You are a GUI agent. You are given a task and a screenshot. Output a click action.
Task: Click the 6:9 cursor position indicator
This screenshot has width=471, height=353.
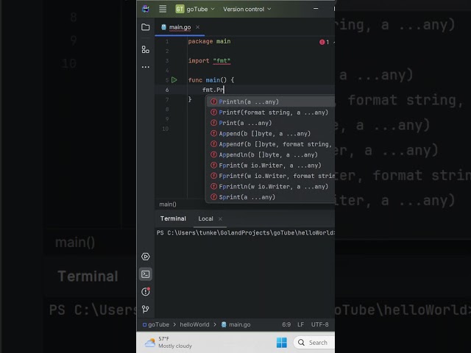point(286,324)
